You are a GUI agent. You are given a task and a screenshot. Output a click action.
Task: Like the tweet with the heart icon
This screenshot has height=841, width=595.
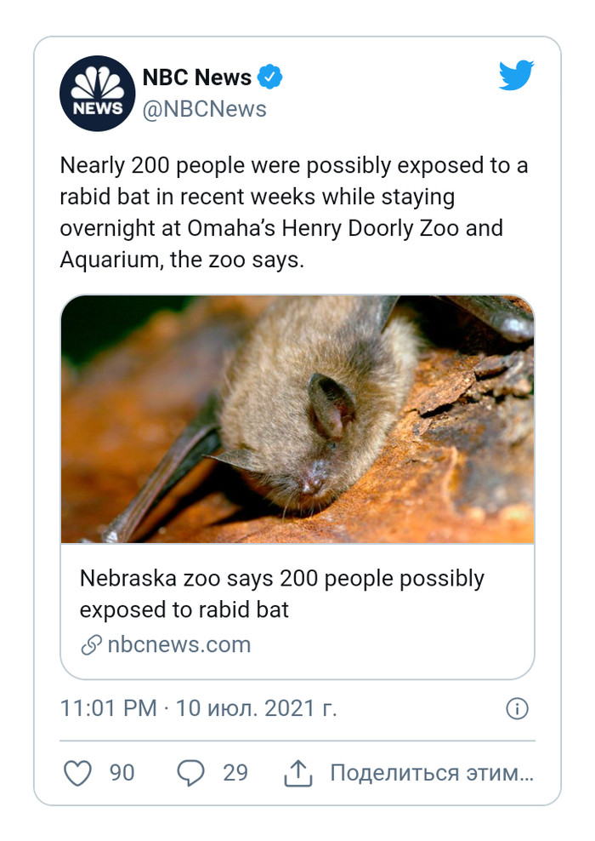point(78,773)
